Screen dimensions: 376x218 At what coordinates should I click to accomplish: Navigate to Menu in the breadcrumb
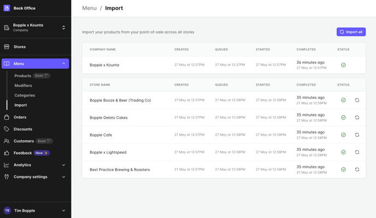pyautogui.click(x=89, y=8)
